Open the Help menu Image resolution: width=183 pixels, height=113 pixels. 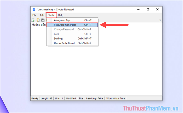point(61,15)
